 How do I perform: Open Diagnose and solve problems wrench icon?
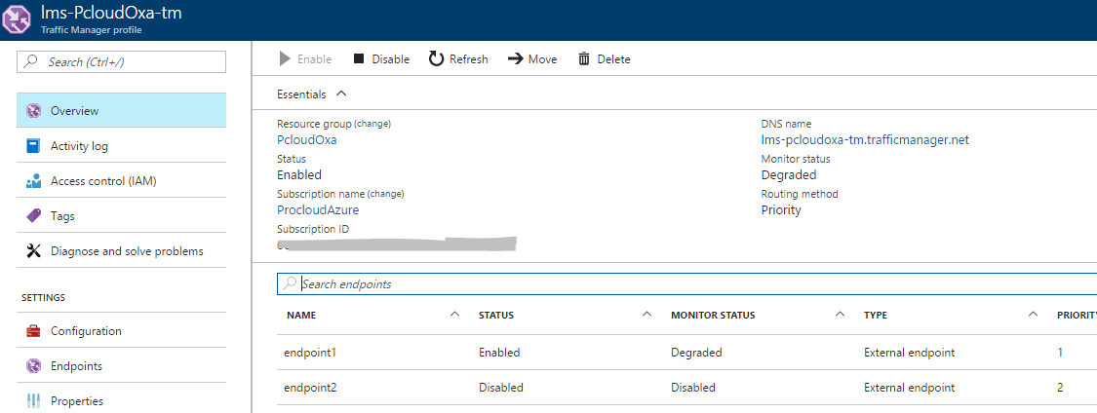click(x=33, y=251)
